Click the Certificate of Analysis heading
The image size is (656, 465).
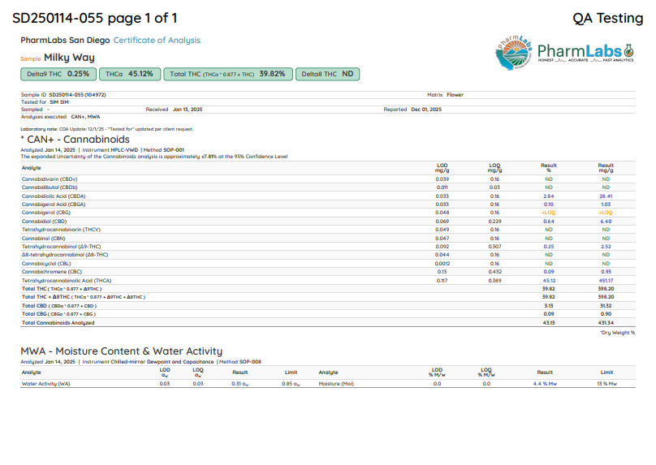(x=157, y=41)
